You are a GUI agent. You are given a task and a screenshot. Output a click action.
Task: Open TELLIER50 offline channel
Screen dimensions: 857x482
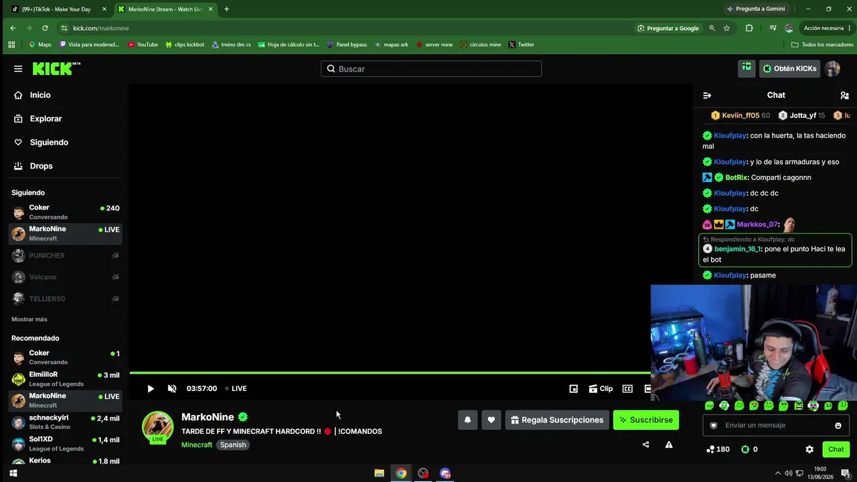coord(65,299)
